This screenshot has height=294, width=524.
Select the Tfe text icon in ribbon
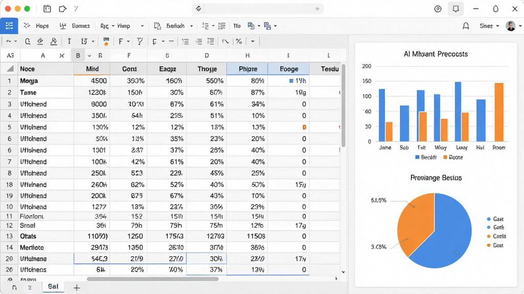(x=237, y=26)
